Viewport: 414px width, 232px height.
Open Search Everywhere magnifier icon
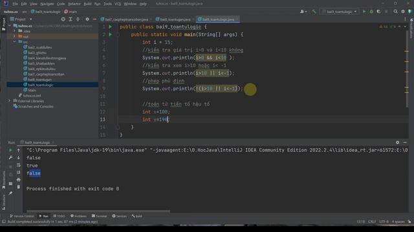tap(395, 12)
